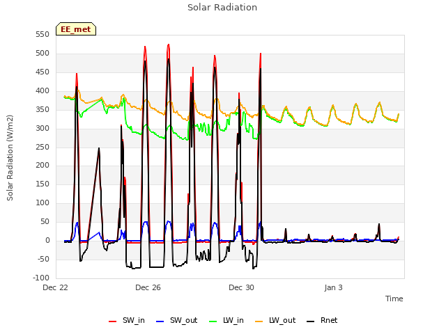Click the 550 y-axis tick label
The height and width of the screenshot is (334, 446).
pos(43,34)
